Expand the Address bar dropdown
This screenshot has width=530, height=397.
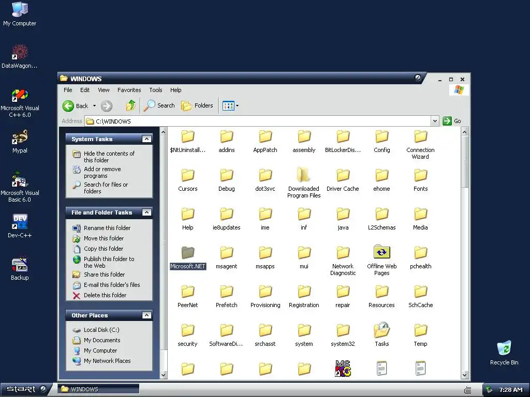click(x=435, y=121)
